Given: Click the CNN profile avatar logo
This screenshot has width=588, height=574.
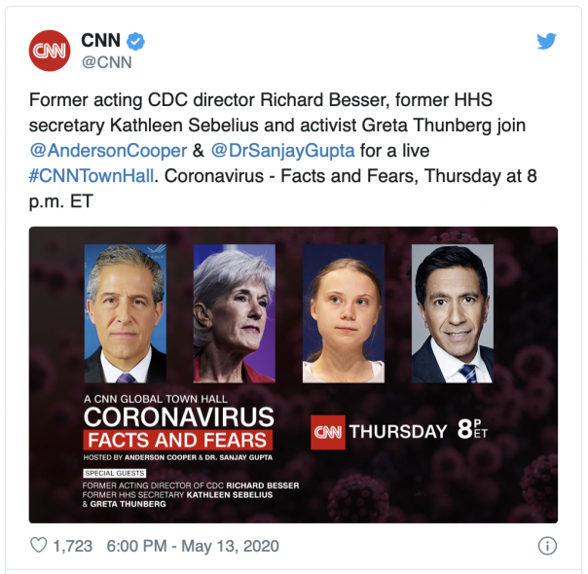Looking at the screenshot, I should (49, 51).
